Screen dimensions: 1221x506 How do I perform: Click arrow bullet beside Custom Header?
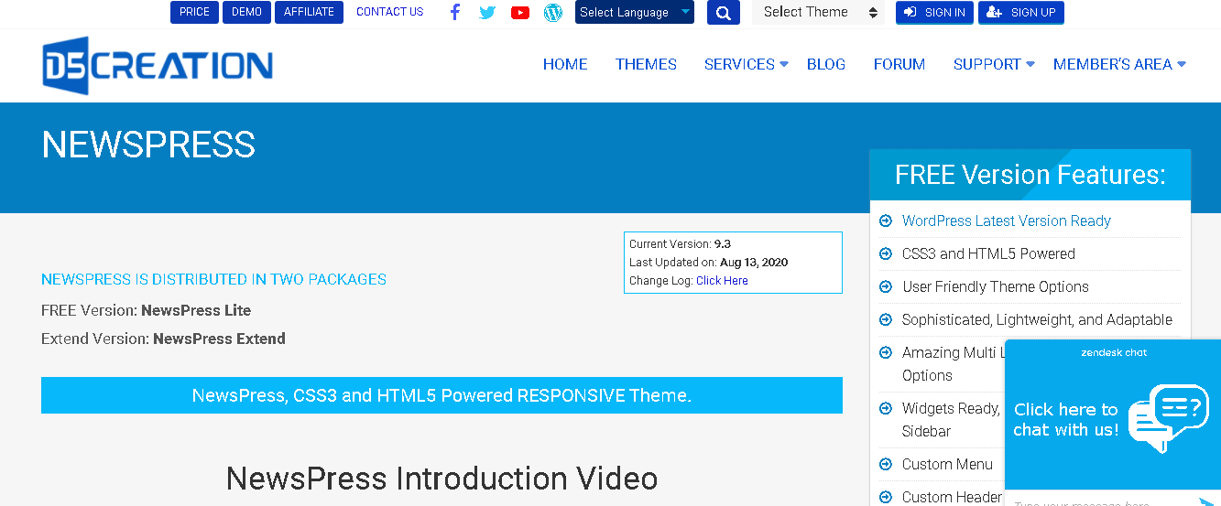(x=886, y=497)
